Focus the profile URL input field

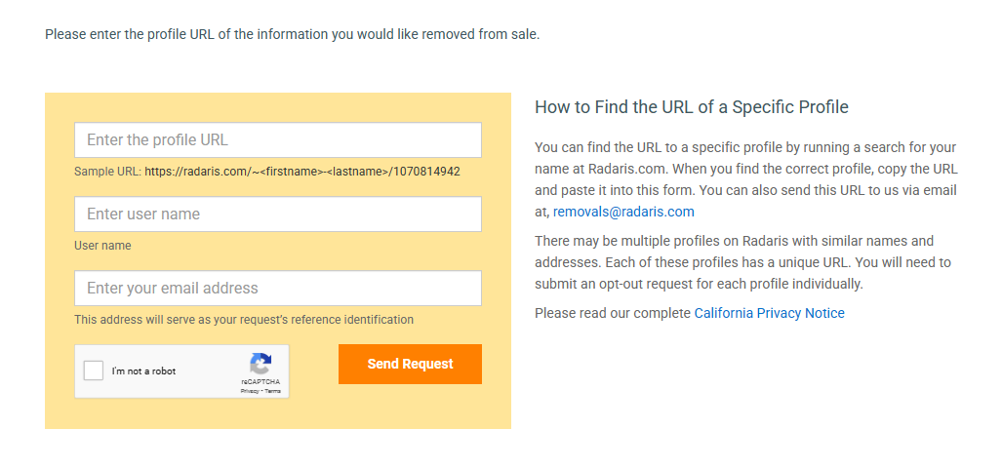point(278,140)
